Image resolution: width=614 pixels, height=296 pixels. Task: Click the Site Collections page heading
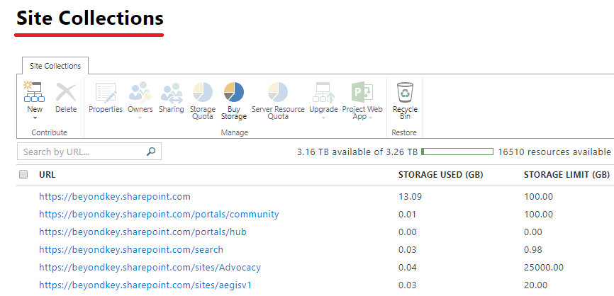(x=89, y=18)
